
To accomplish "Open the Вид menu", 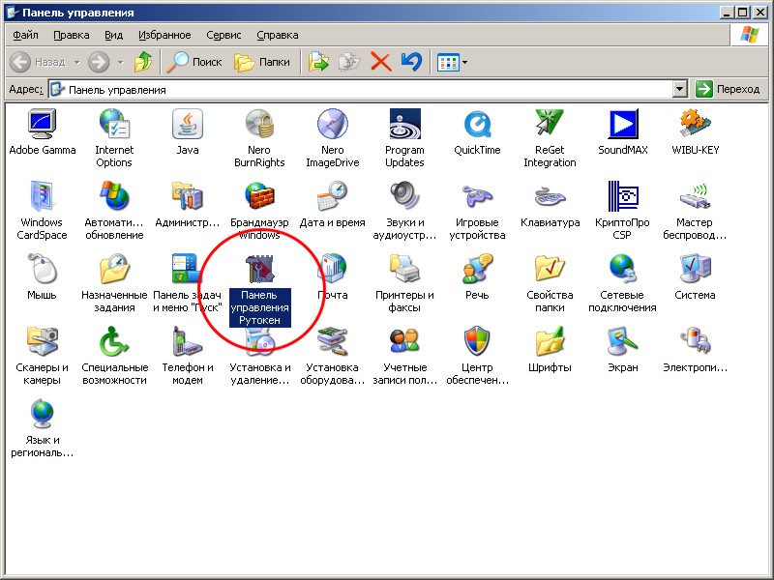I will click(x=113, y=35).
